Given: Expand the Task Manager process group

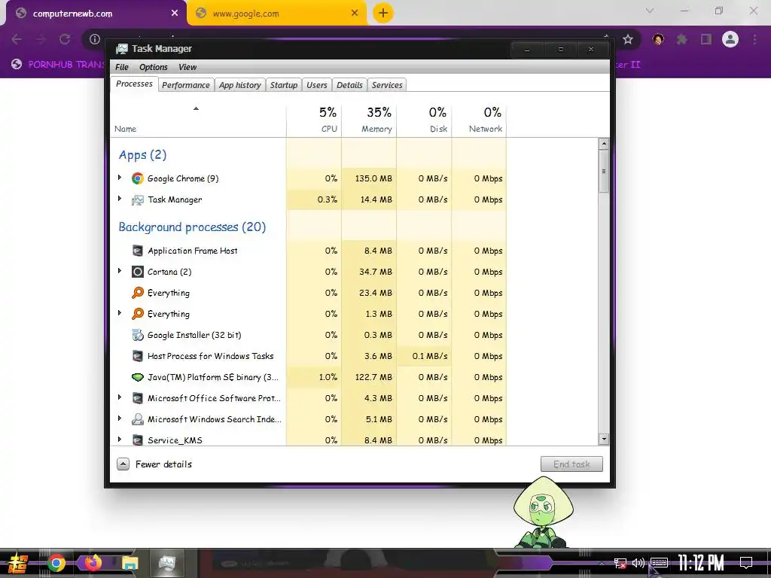Looking at the screenshot, I should point(120,199).
